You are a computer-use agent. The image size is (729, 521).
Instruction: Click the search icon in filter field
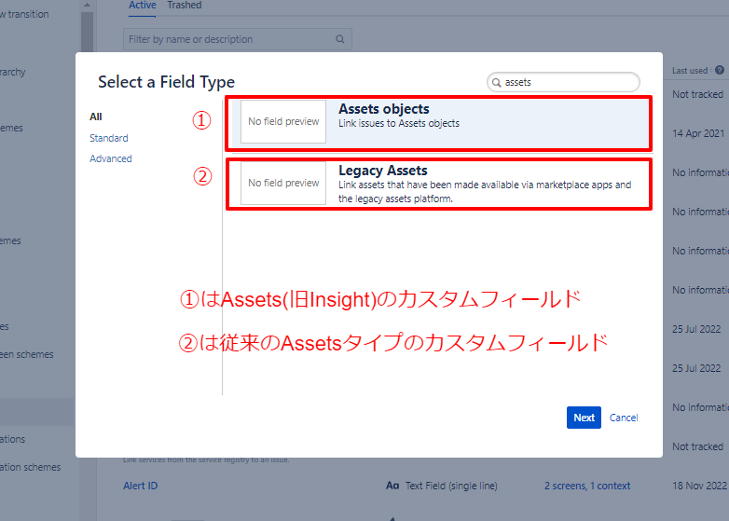340,39
